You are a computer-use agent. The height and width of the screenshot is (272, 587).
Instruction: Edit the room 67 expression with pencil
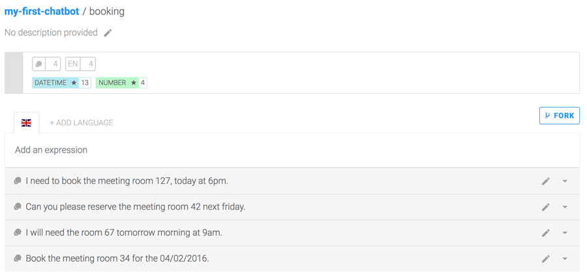(546, 233)
